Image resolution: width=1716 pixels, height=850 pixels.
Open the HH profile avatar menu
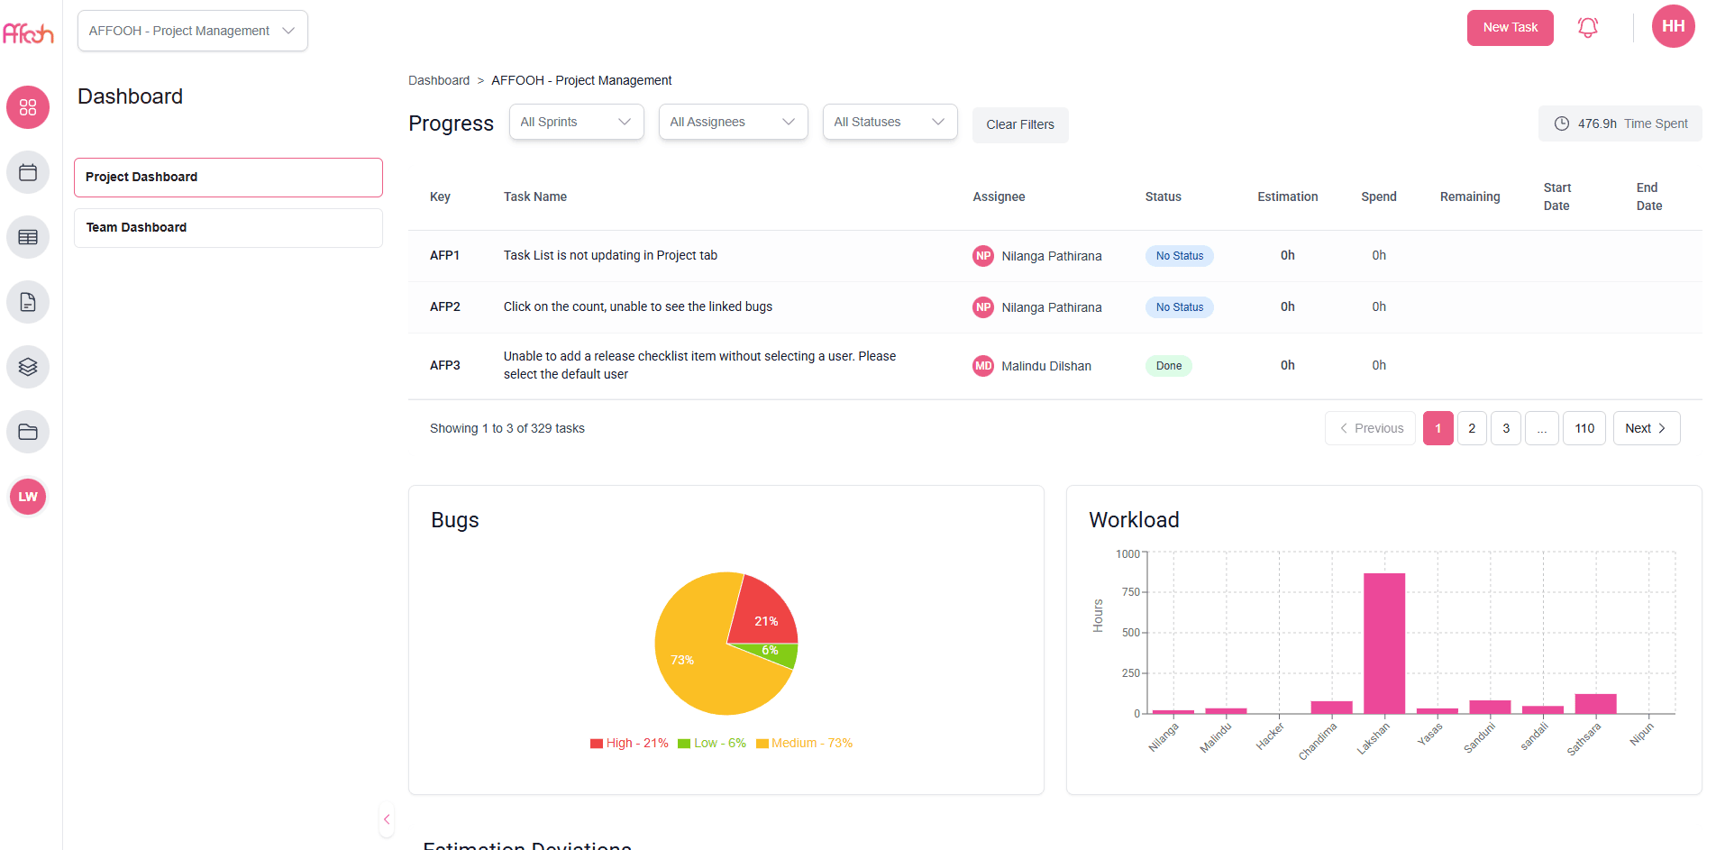point(1673,26)
